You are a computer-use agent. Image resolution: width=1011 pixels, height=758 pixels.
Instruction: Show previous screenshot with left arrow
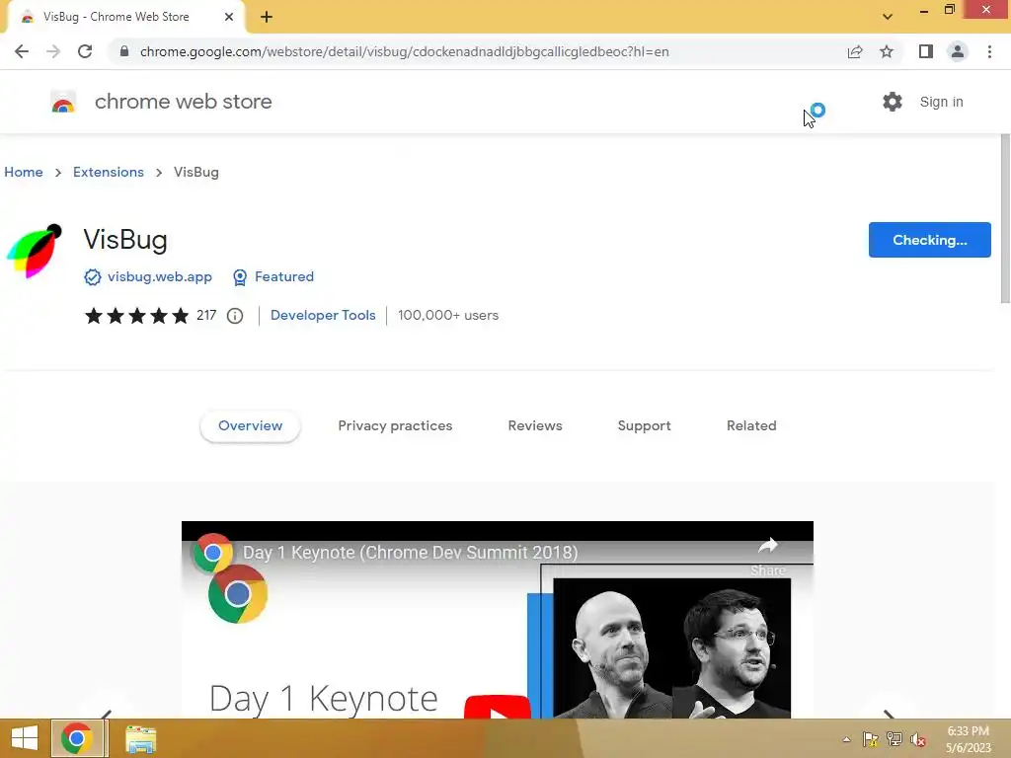pos(107,715)
